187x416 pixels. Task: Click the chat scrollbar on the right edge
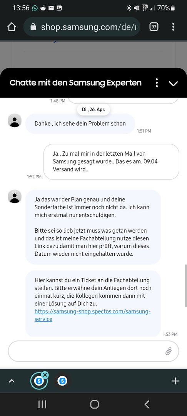tap(186, 285)
